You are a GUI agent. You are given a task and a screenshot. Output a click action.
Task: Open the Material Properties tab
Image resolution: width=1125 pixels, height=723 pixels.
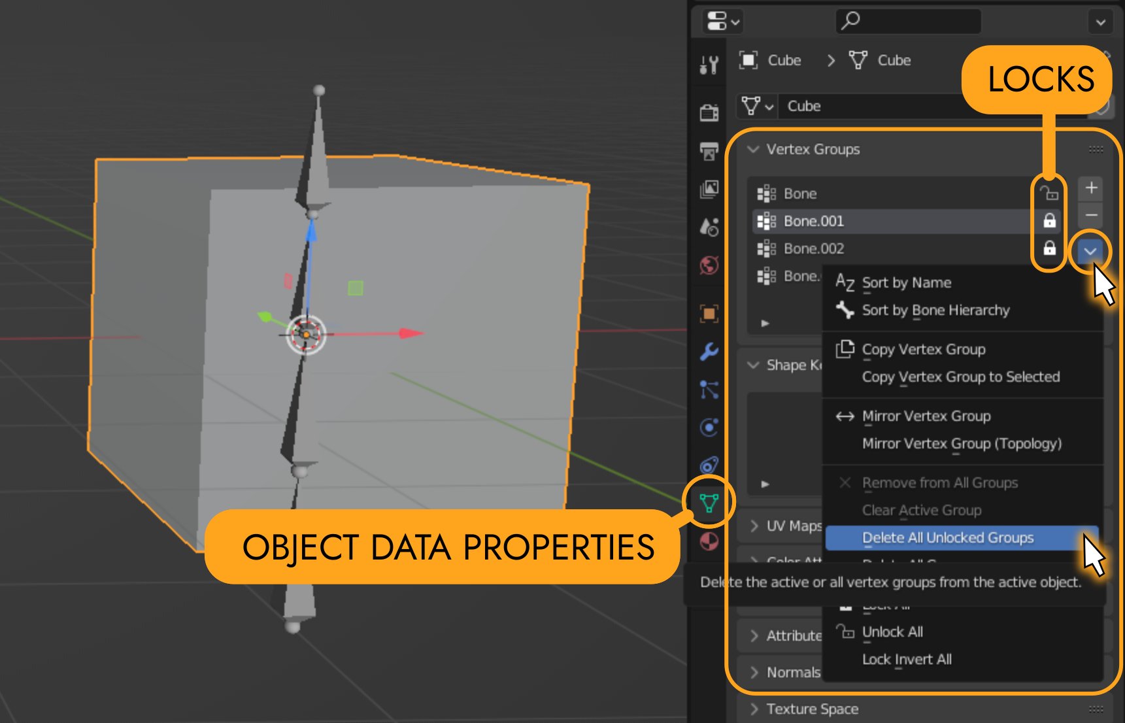(x=709, y=541)
